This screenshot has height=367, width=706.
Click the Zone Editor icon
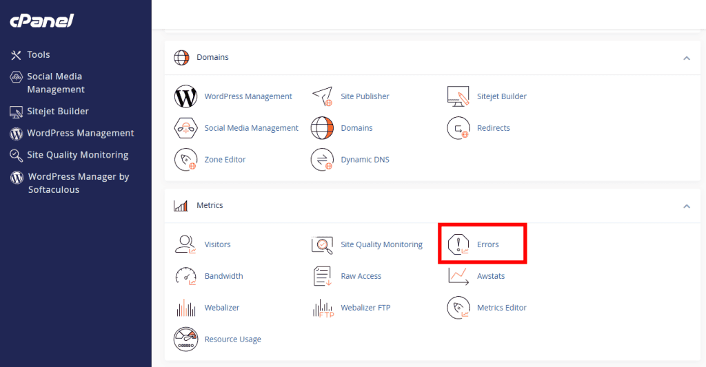coord(185,160)
